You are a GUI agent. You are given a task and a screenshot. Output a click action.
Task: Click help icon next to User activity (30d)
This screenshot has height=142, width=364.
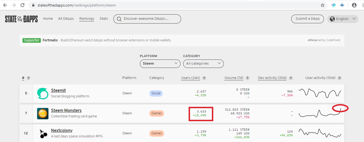(340, 78)
